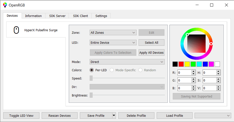Select the Per-LED colors radio button
Image resolution: width=234 pixels, height=122 pixels.
click(x=92, y=70)
